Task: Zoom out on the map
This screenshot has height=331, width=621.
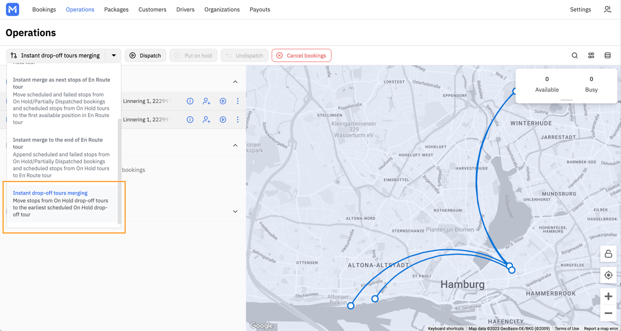Action: (608, 313)
